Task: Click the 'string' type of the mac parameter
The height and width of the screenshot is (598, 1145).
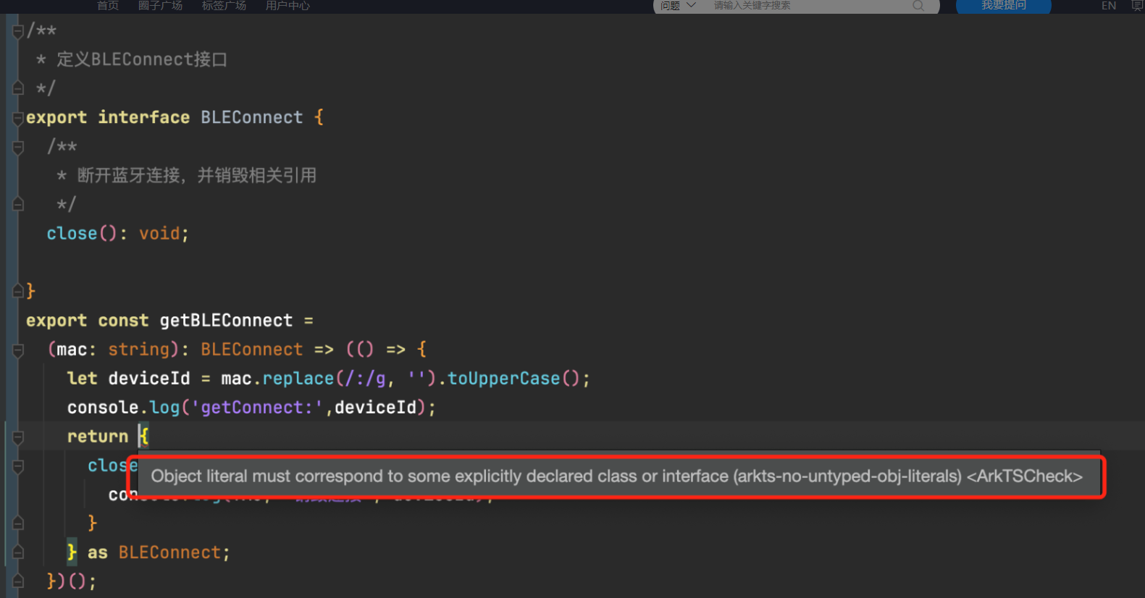Action: (x=138, y=350)
